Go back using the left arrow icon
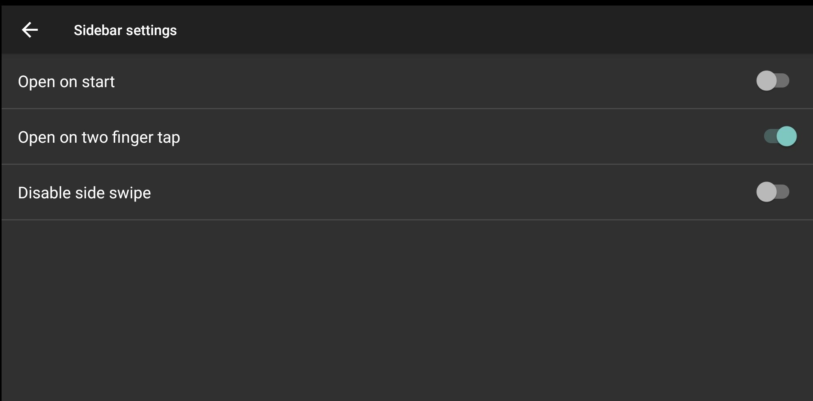The width and height of the screenshot is (813, 401). point(30,30)
